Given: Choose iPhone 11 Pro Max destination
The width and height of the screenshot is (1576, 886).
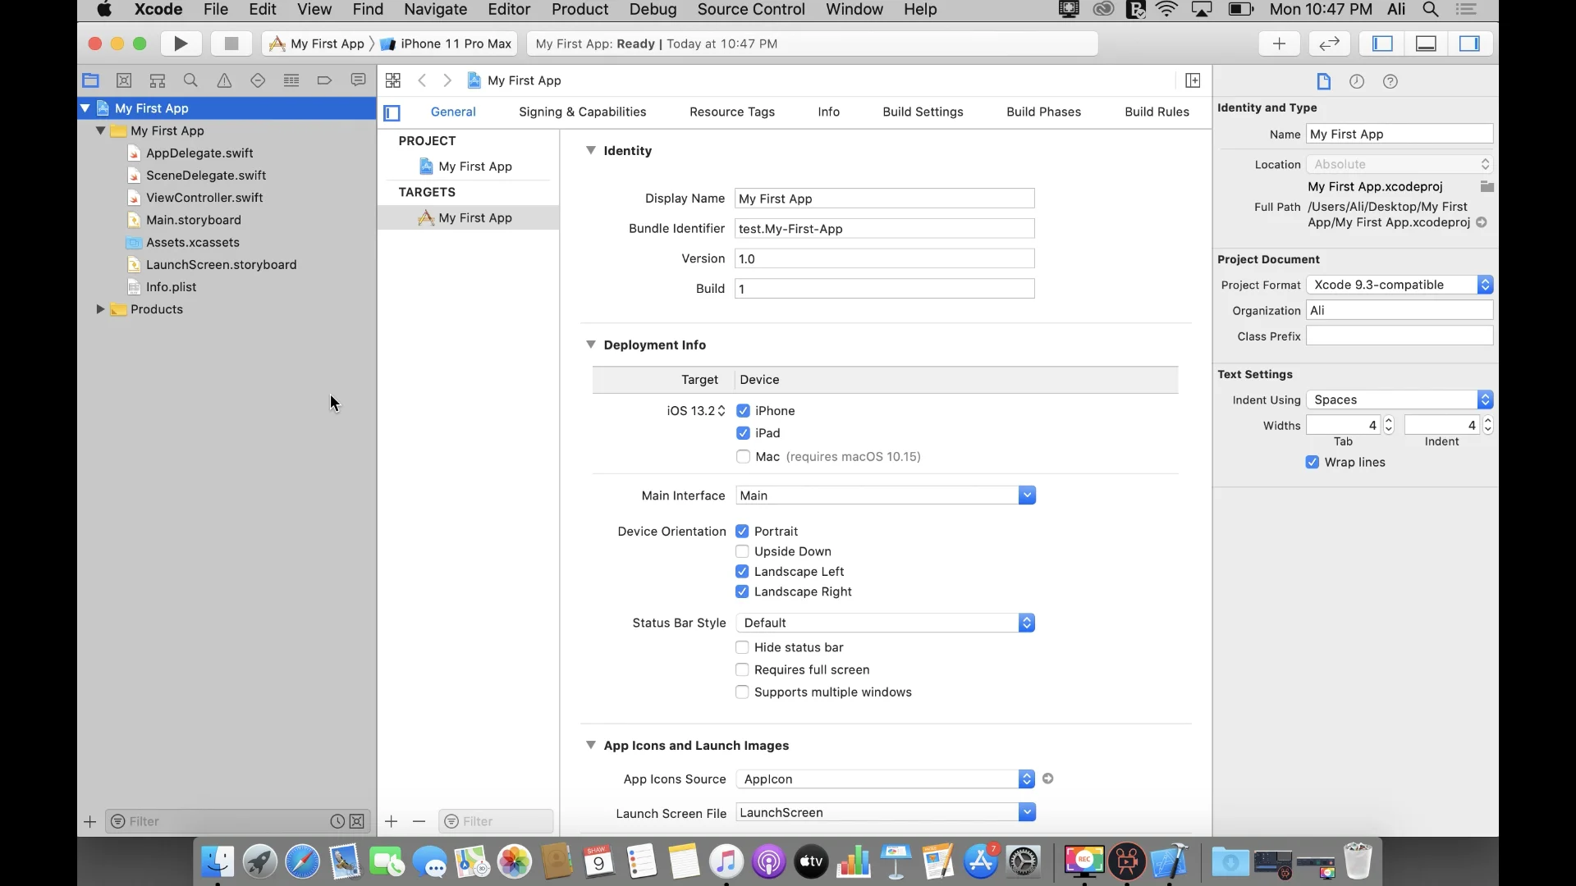Looking at the screenshot, I should click(x=447, y=43).
